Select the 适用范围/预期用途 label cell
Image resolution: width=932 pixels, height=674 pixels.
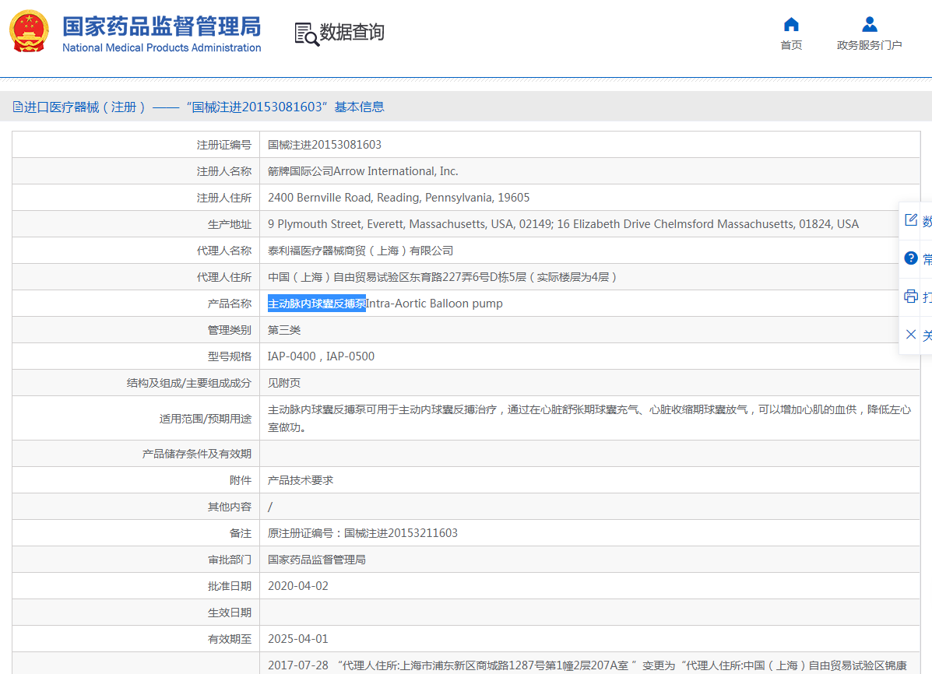(136, 419)
